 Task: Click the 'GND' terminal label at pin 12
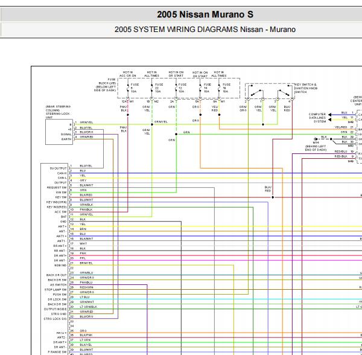coord(63,222)
